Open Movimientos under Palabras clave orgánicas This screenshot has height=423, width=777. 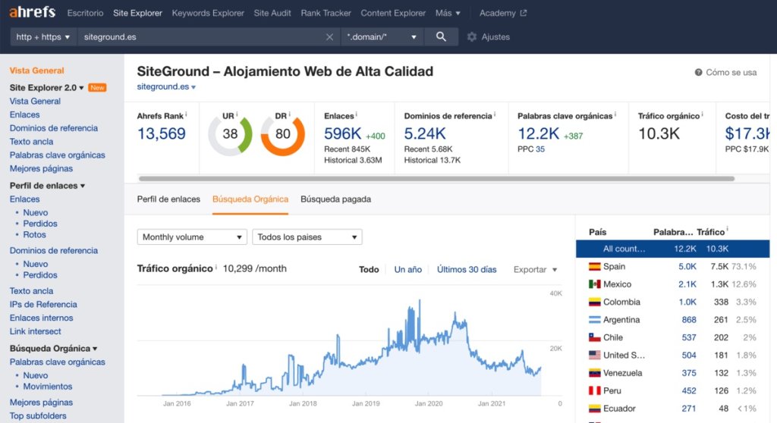pyautogui.click(x=48, y=387)
